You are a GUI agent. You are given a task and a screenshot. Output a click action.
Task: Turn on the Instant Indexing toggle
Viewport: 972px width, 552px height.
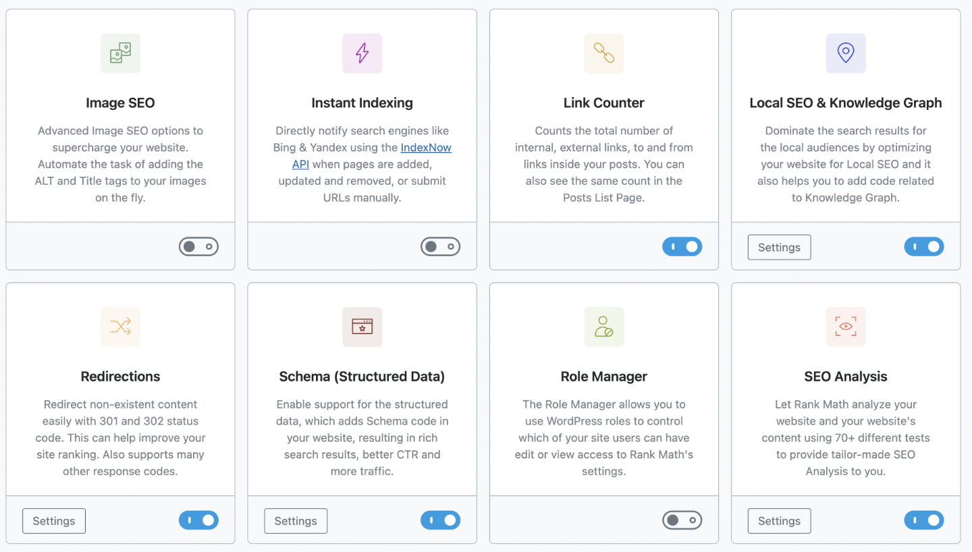click(x=440, y=247)
